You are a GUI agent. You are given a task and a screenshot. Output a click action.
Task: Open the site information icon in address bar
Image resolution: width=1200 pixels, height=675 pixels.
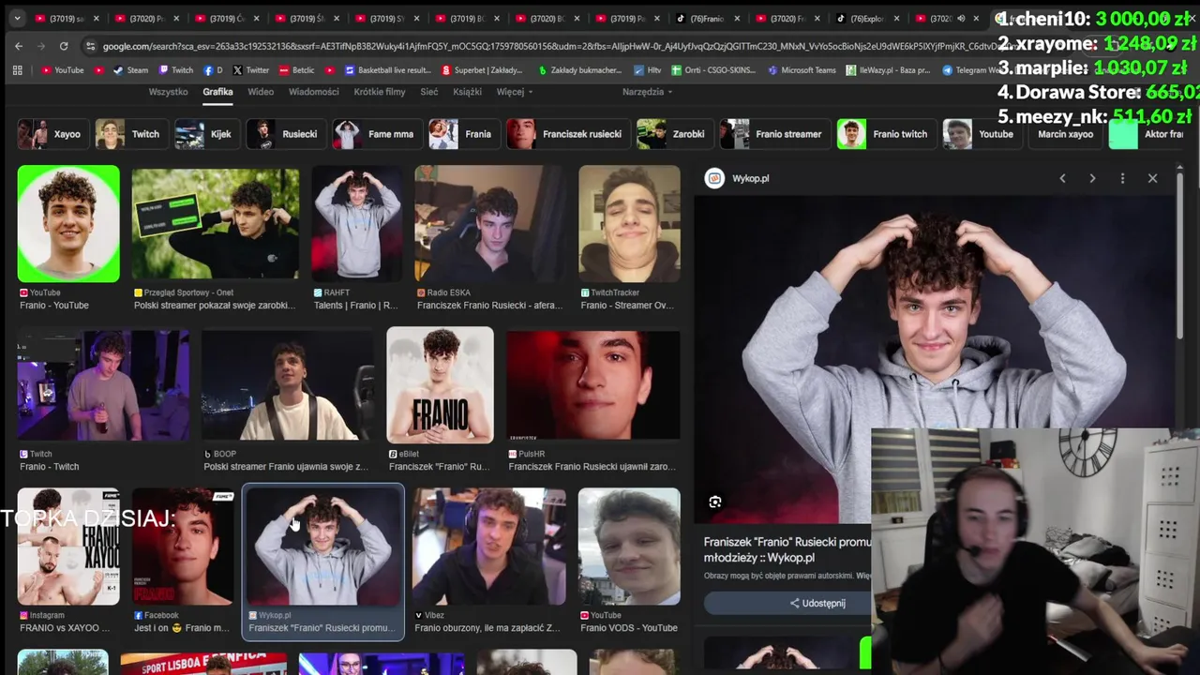point(90,46)
